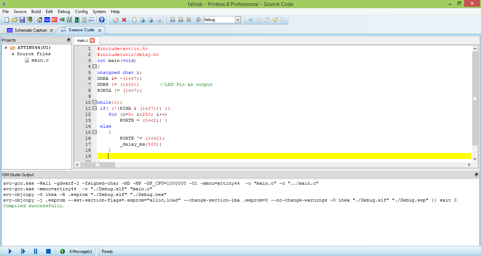Open the red ARES PCB layout icon
Screen dimensions: 481x256
tap(55, 20)
